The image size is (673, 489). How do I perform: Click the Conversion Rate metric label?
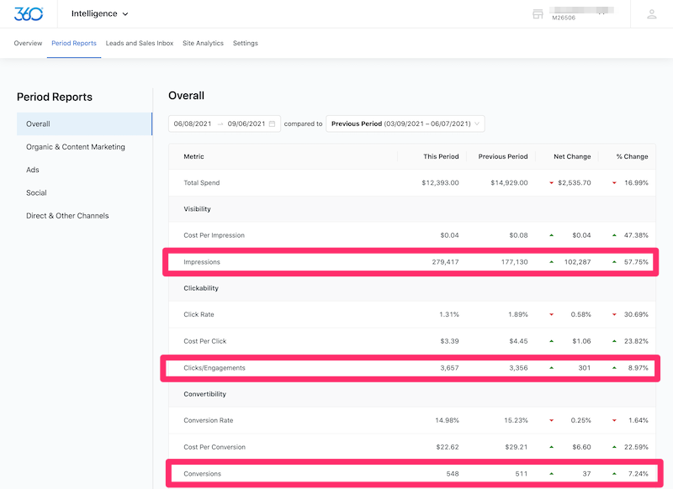pos(208,420)
